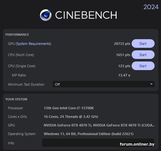
Task: Select the Single Core score 123 pts
Action: [x=124, y=66]
